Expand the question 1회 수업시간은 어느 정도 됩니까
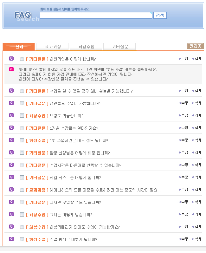206x253 pixels. (79, 140)
